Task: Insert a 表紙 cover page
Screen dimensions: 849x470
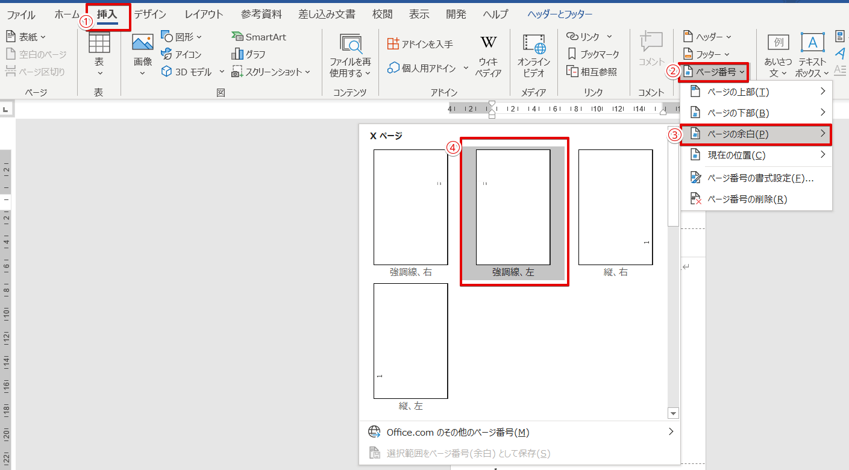Action: click(x=26, y=37)
